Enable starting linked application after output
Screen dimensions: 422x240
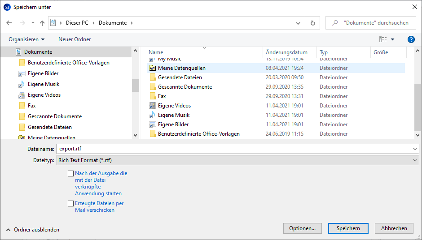70,173
